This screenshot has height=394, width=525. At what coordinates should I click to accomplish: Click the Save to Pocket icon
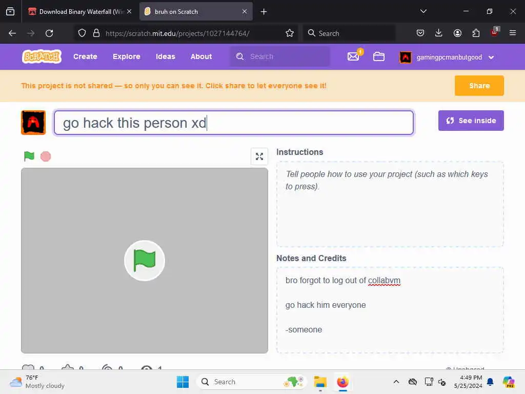(420, 33)
